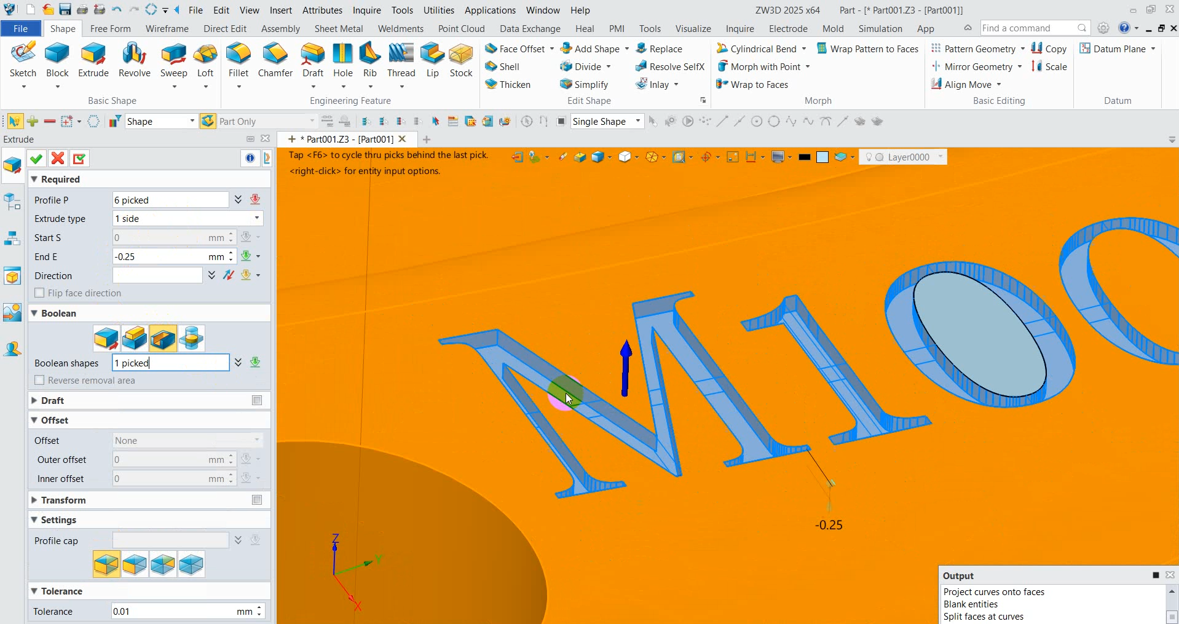This screenshot has width=1179, height=624.
Task: Open the Inquire menu
Action: [x=366, y=10]
